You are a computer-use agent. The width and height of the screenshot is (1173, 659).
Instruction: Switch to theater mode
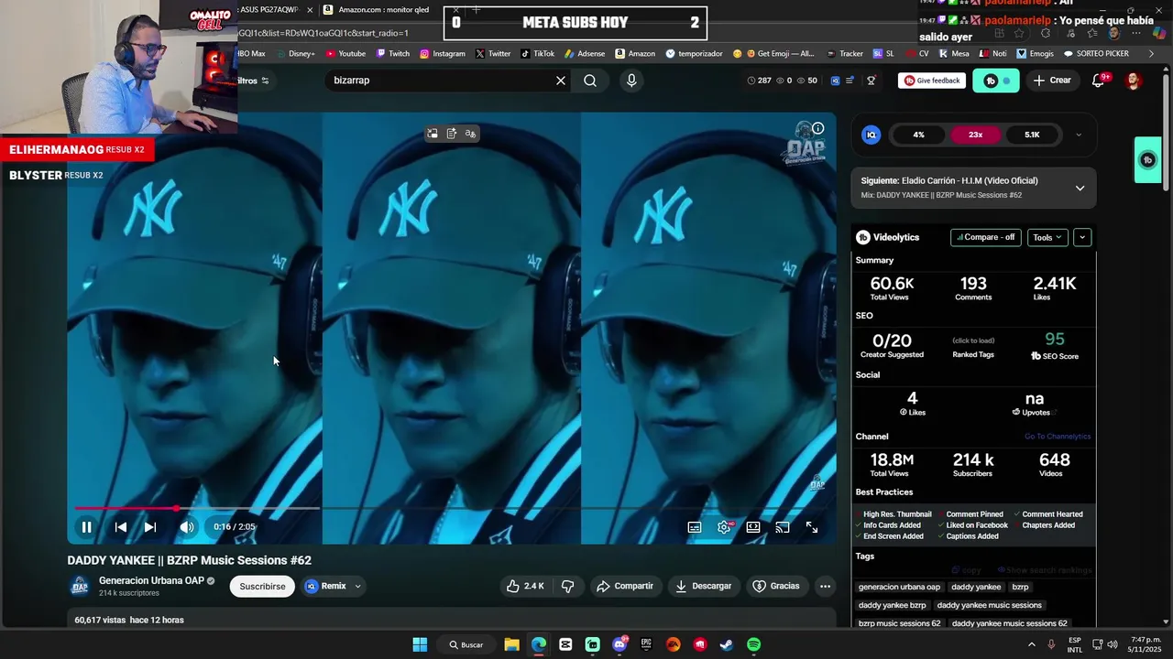(x=753, y=527)
